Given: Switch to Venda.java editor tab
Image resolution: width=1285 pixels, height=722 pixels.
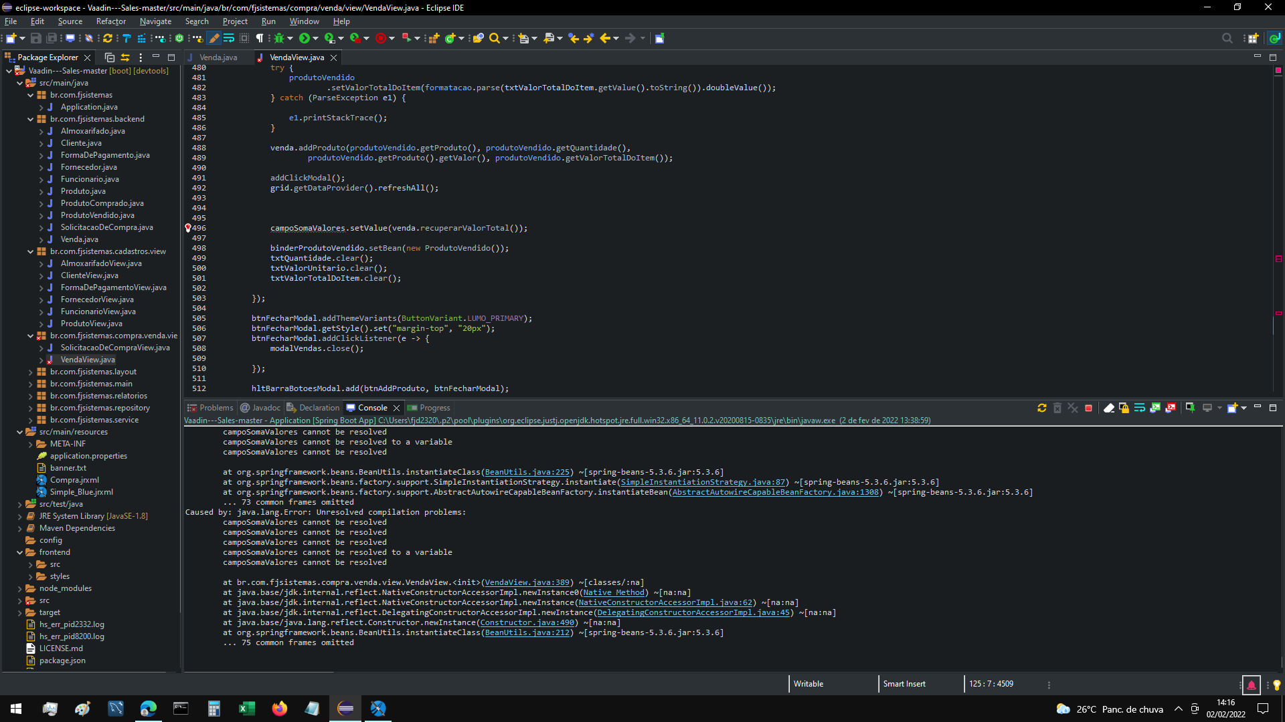Looking at the screenshot, I should click(218, 57).
